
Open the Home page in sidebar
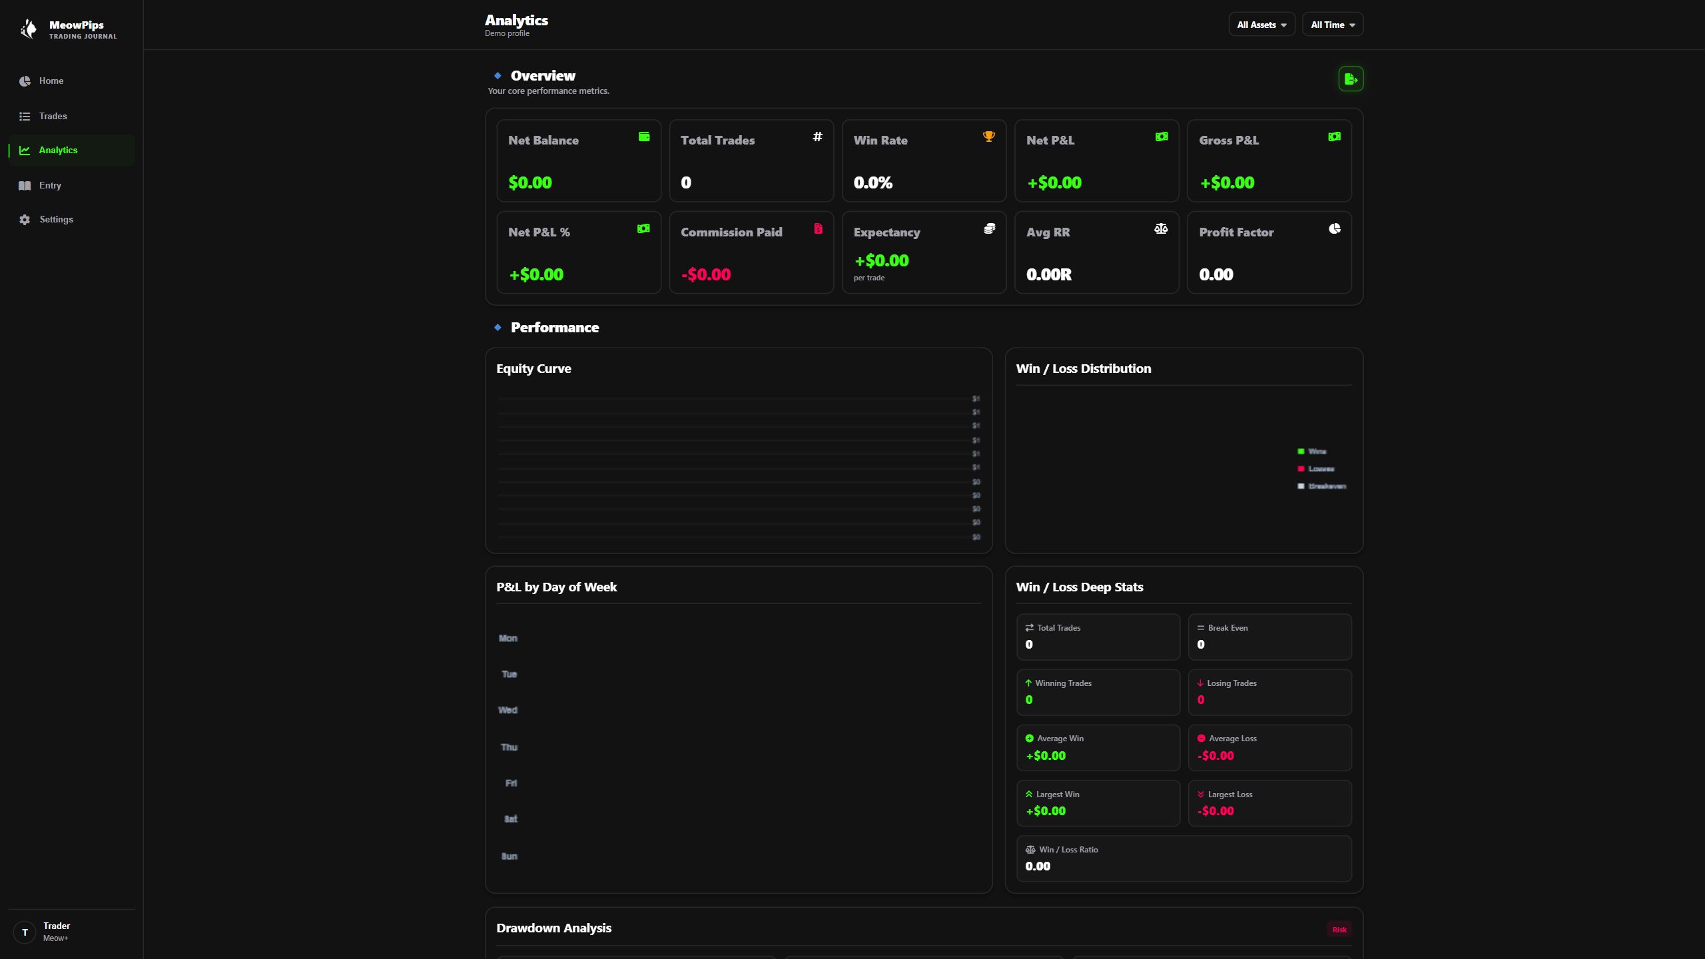pyautogui.click(x=71, y=81)
